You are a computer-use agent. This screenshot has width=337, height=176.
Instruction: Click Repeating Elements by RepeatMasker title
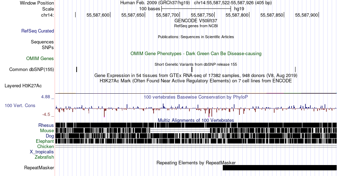point(196,163)
